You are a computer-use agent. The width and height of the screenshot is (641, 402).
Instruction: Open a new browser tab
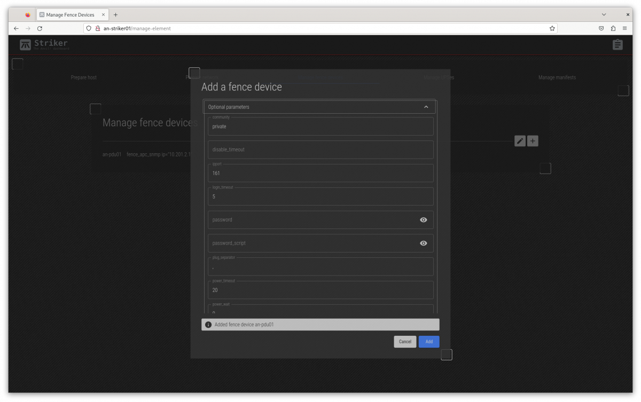click(115, 15)
